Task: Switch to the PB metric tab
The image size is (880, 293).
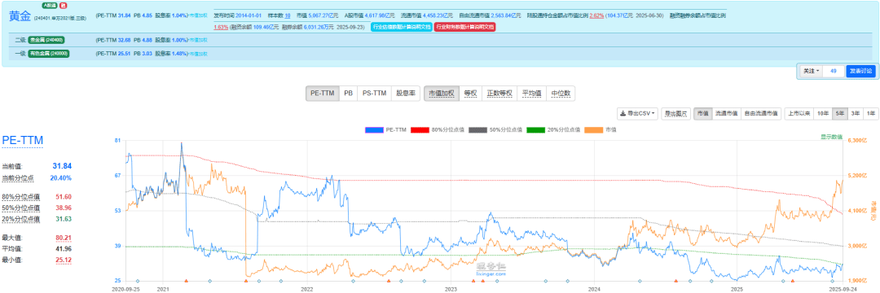Action: (x=349, y=94)
